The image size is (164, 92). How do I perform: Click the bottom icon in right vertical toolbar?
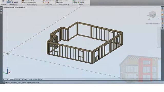162,28
